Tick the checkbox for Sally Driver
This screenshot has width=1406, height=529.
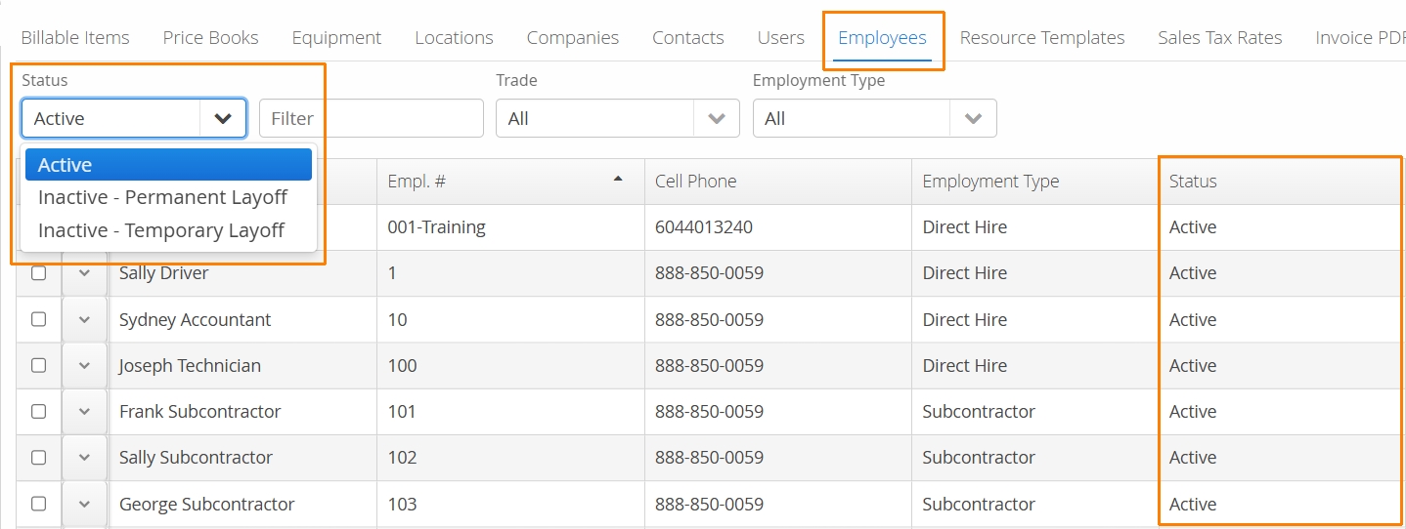tap(39, 273)
